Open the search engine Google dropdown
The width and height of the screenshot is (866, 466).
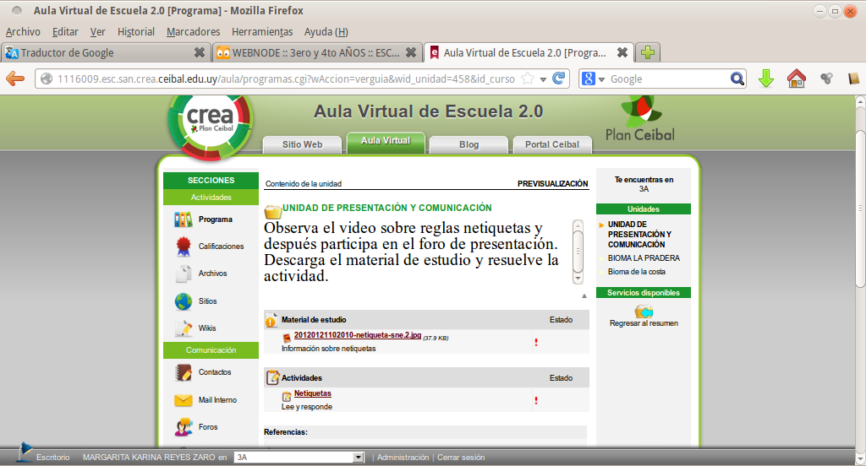point(594,79)
